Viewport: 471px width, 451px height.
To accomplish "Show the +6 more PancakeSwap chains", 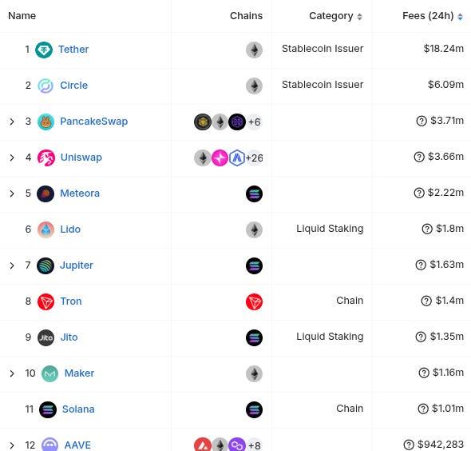I will pyautogui.click(x=254, y=122).
